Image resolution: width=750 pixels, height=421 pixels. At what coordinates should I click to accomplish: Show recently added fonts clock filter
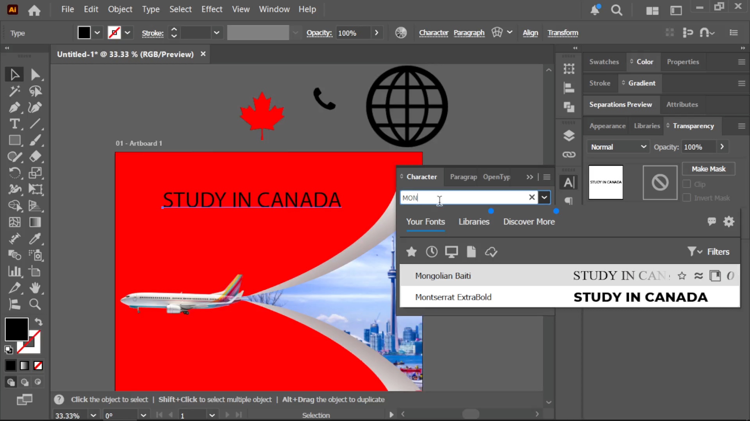click(432, 252)
